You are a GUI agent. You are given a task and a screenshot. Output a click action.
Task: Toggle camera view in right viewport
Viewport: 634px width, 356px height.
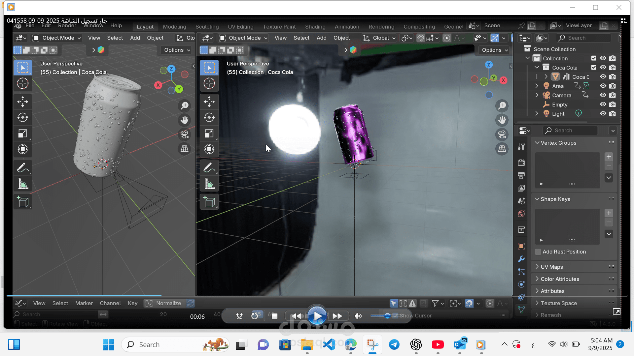[x=502, y=134]
